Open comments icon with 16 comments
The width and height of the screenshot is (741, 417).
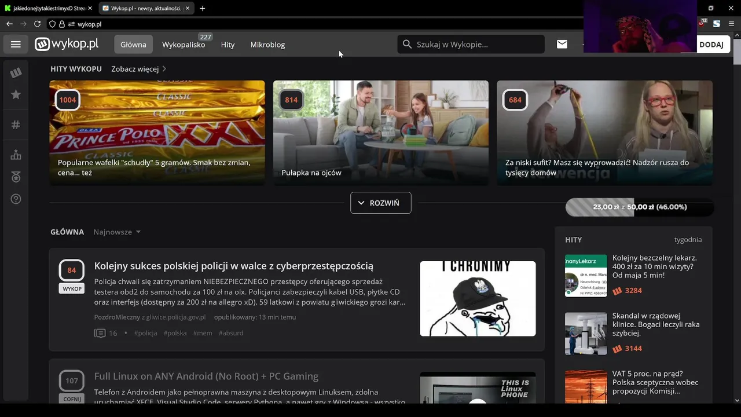click(x=100, y=333)
